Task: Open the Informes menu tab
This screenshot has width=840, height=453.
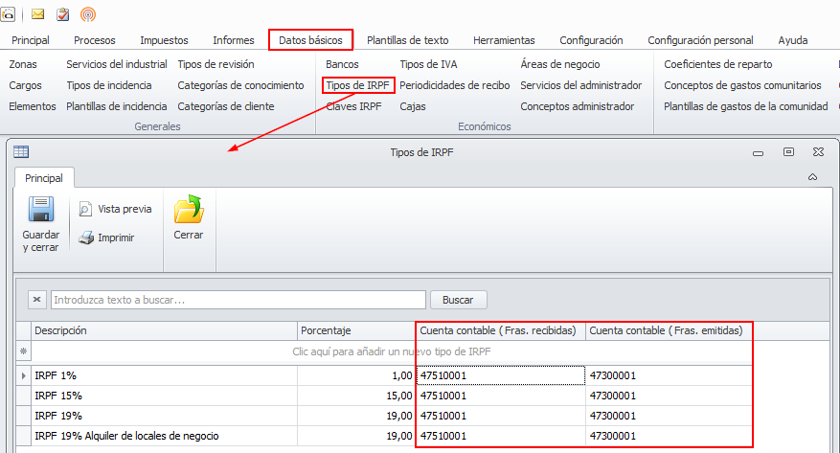Action: click(x=234, y=40)
